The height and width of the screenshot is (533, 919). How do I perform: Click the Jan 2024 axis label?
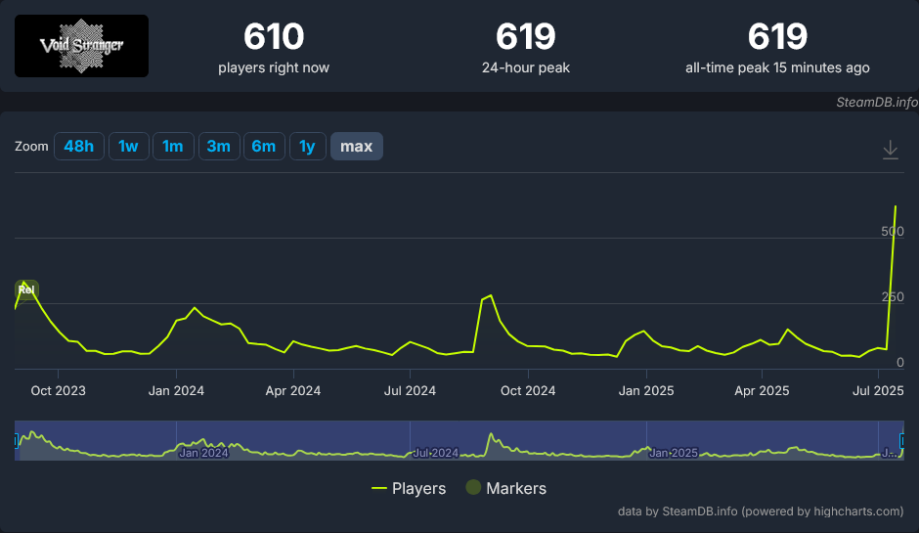(176, 390)
